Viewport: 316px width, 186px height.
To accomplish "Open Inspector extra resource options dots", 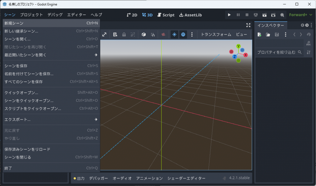I will click(285, 35).
